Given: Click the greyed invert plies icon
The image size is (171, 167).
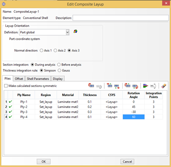Looking at the screenshot, I should tap(153, 86).
